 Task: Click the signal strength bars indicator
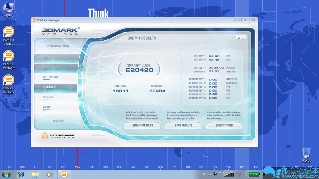pos(229,174)
